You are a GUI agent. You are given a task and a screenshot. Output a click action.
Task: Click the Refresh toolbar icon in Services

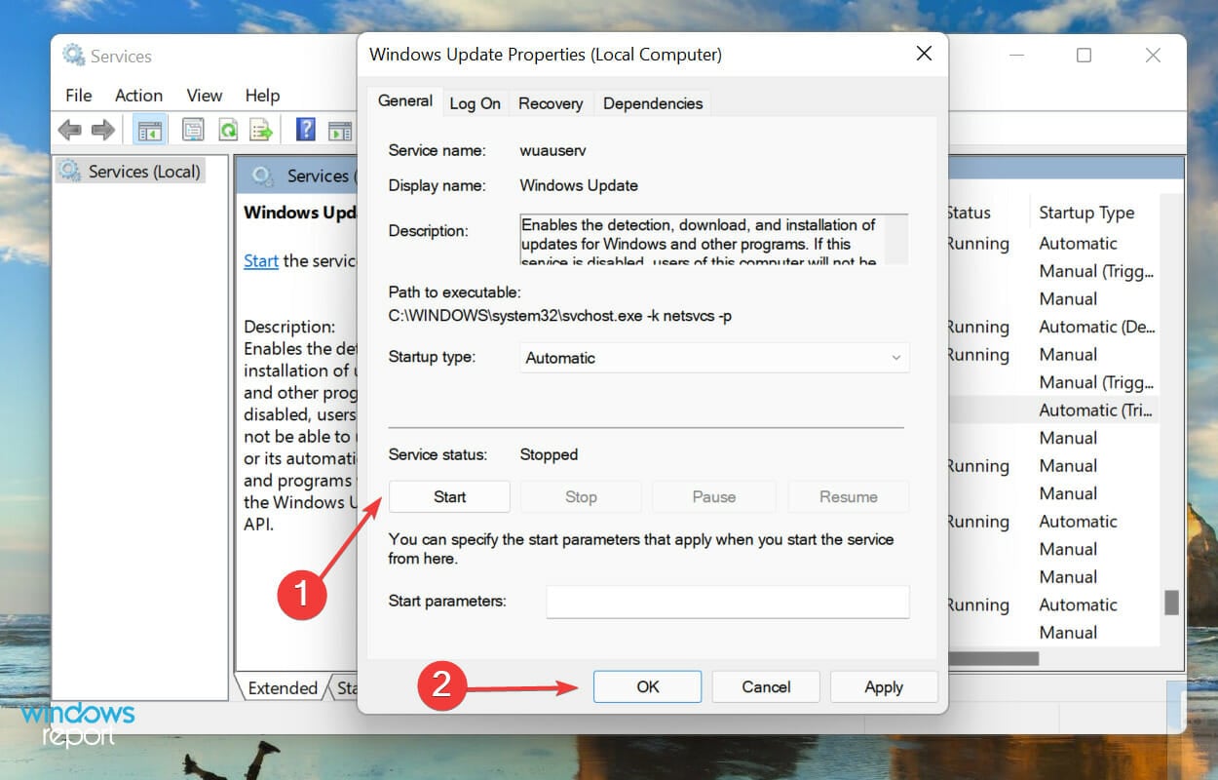tap(227, 129)
